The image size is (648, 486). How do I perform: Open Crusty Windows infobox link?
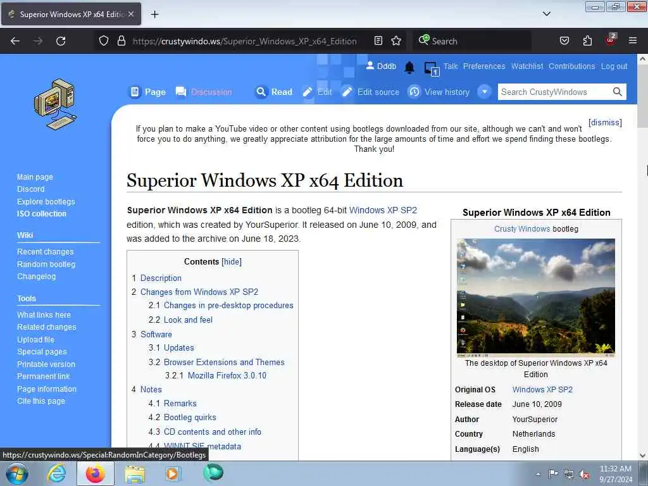(522, 229)
